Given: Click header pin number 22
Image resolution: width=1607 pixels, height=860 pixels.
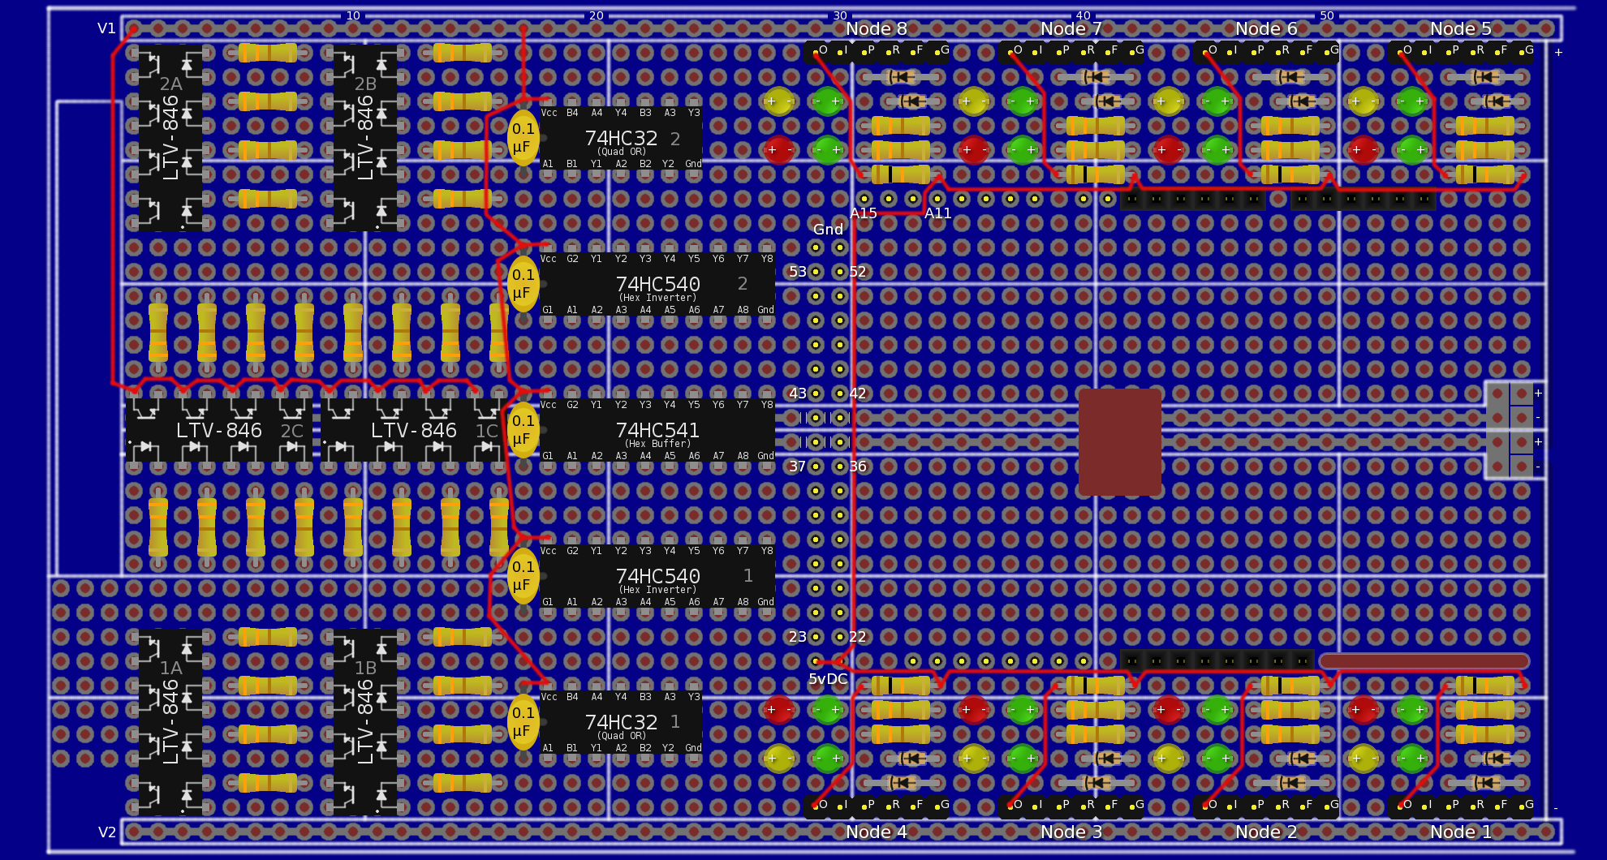Looking at the screenshot, I should click(x=858, y=637).
